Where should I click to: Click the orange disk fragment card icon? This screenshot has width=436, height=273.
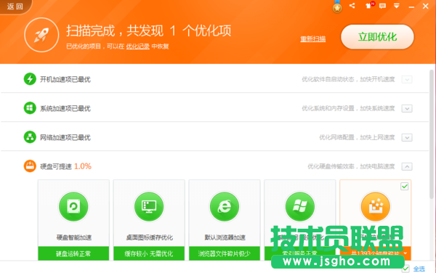[376, 207]
